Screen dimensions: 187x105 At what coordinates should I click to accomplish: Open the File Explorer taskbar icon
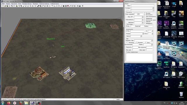[26, 103]
